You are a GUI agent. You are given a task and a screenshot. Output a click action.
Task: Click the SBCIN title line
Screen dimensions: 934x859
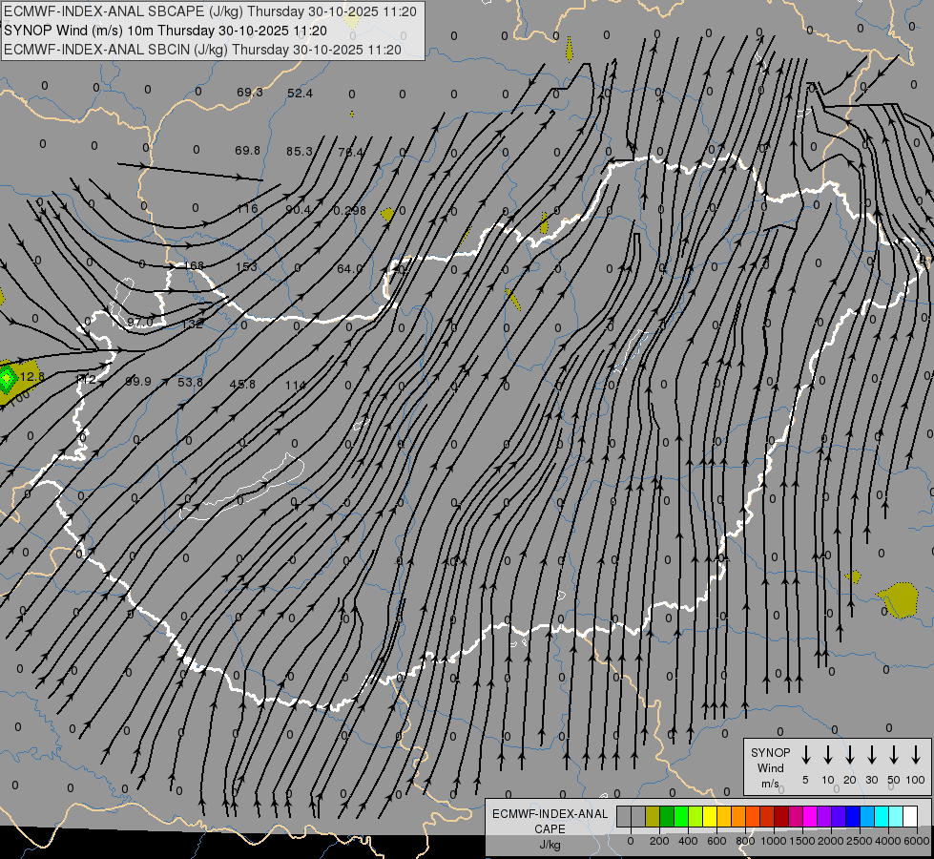coord(202,50)
